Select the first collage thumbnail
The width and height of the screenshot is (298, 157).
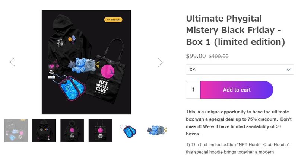coord(16,131)
